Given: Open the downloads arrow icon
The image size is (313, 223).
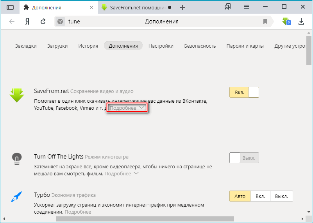Looking at the screenshot, I should point(301,21).
